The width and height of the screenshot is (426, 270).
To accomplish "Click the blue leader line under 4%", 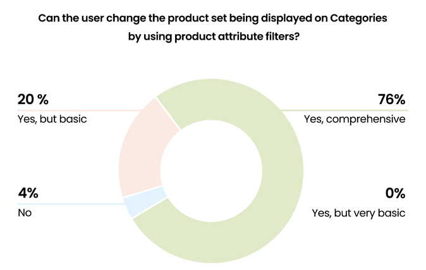I will (x=71, y=204).
